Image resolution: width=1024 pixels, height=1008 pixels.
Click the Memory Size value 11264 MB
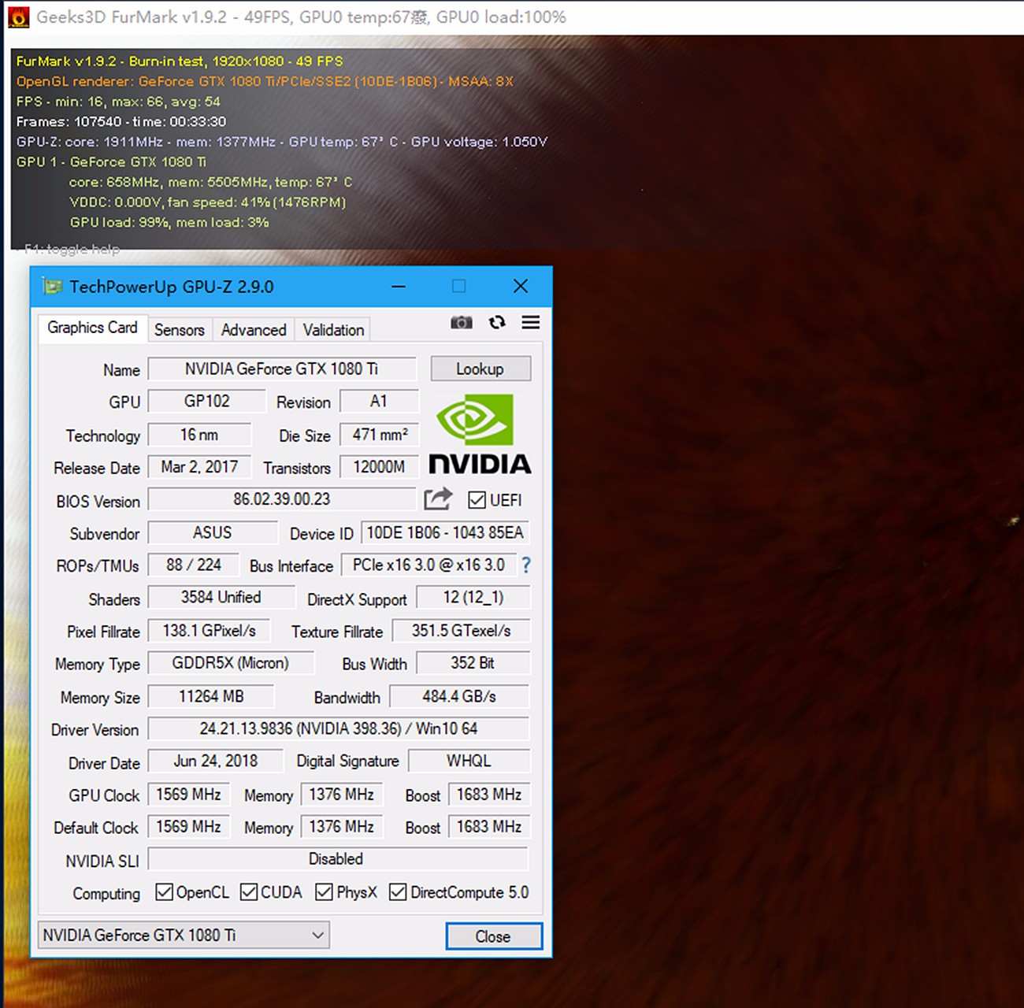[211, 696]
